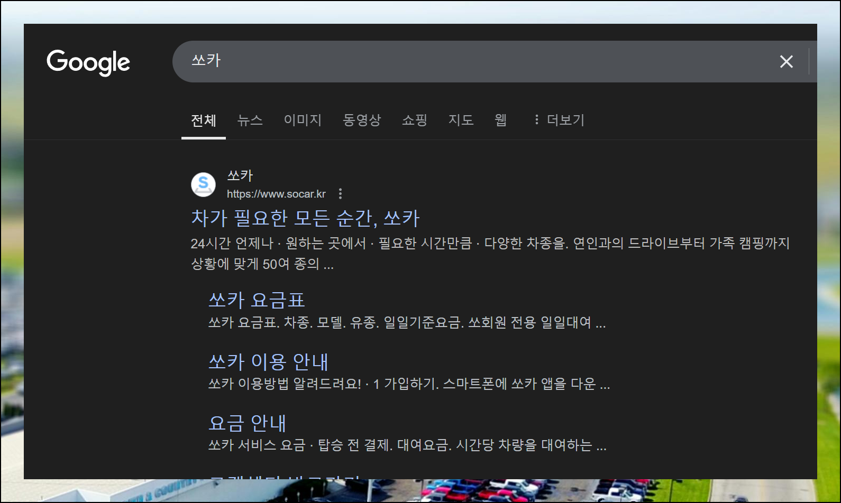
Task: Click the Socar site favicon
Action: pos(203,184)
